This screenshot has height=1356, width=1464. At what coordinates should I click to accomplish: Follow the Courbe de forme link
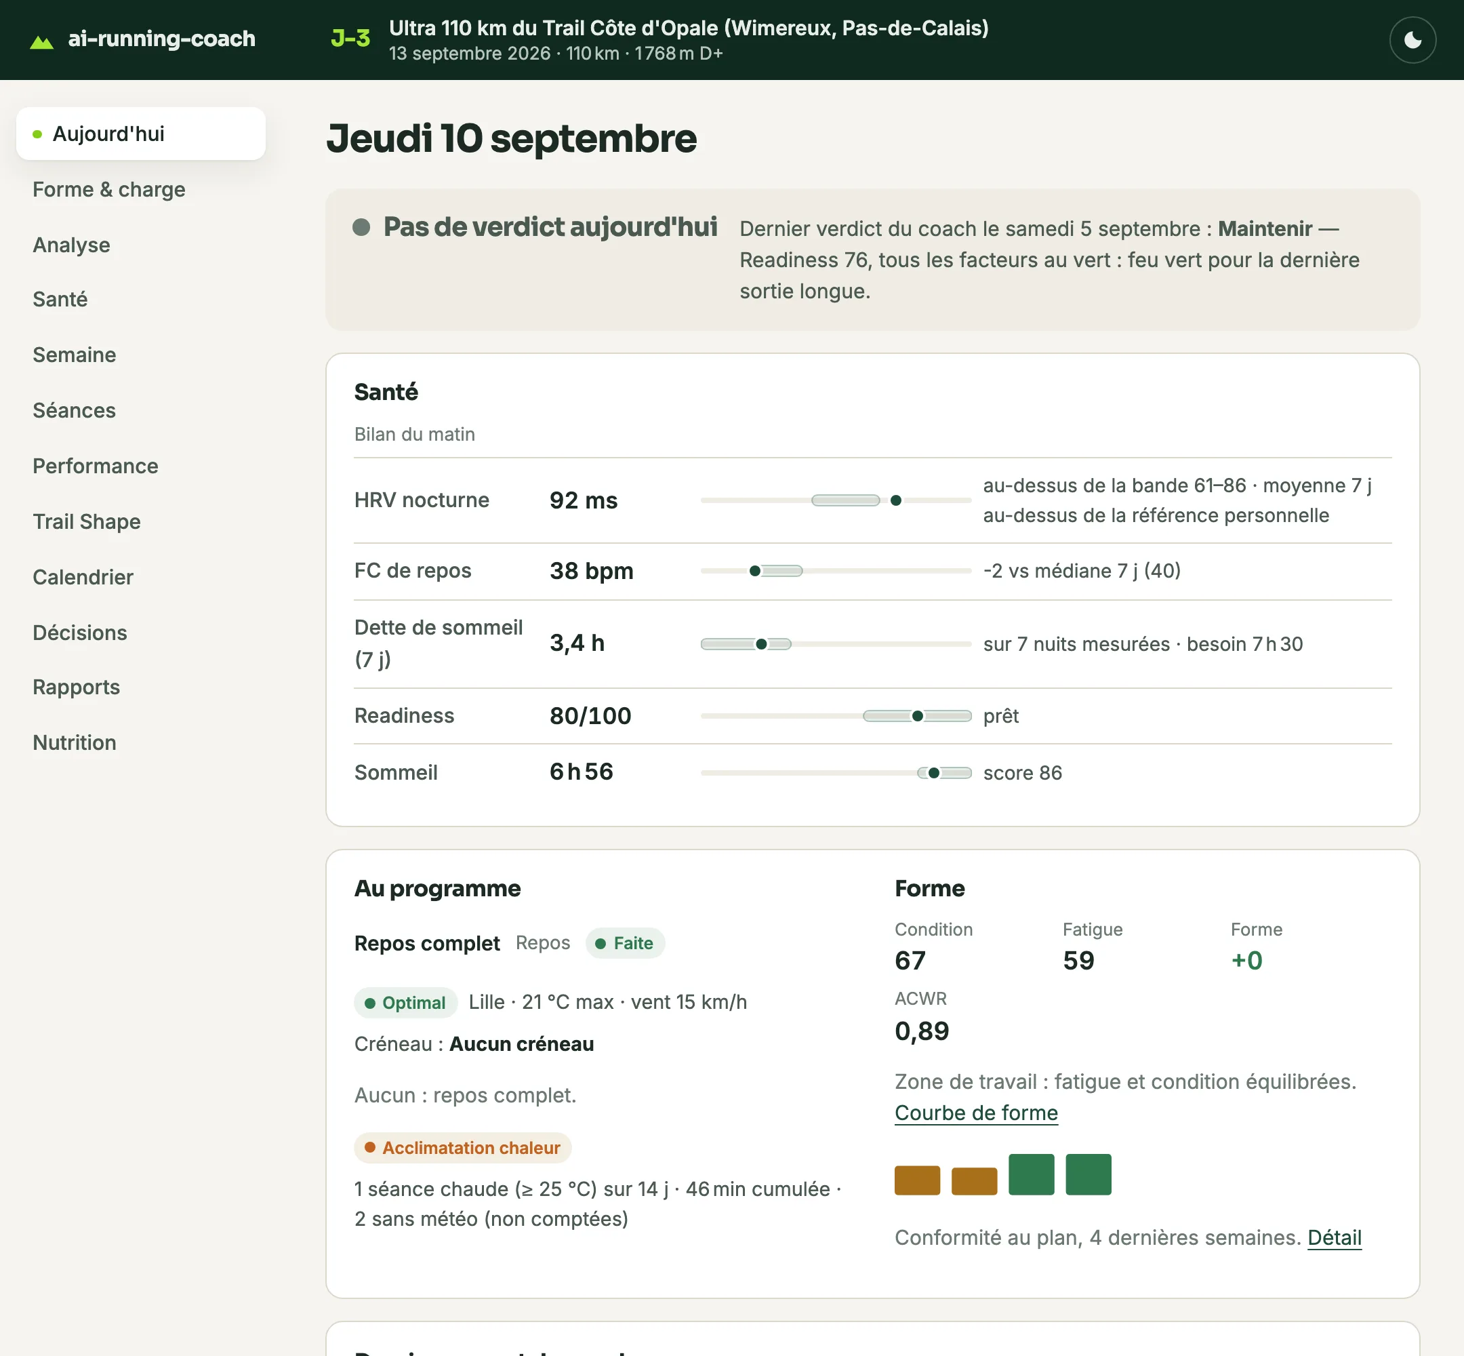pyautogui.click(x=975, y=1113)
